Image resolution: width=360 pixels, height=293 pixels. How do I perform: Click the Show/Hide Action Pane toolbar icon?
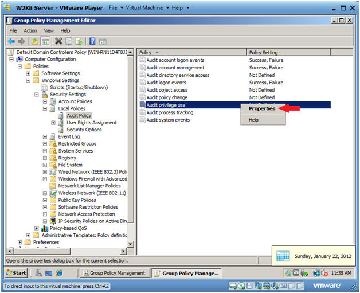[103, 42]
